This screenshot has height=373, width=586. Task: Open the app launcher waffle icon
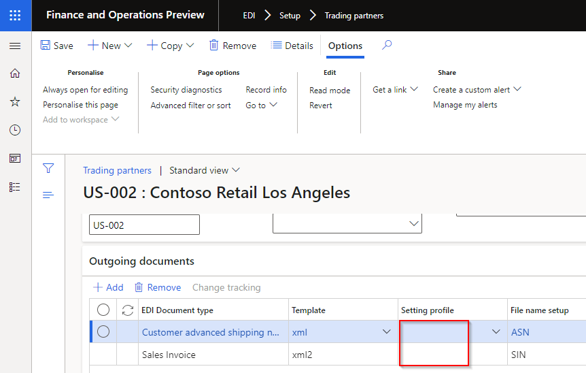coord(15,15)
